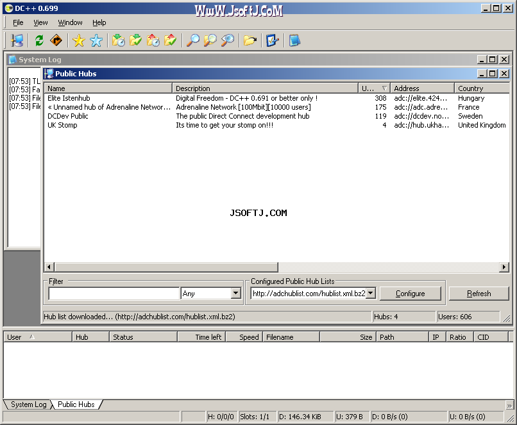The width and height of the screenshot is (517, 425).
Task: Sort transfers by the IP column
Action: point(437,337)
